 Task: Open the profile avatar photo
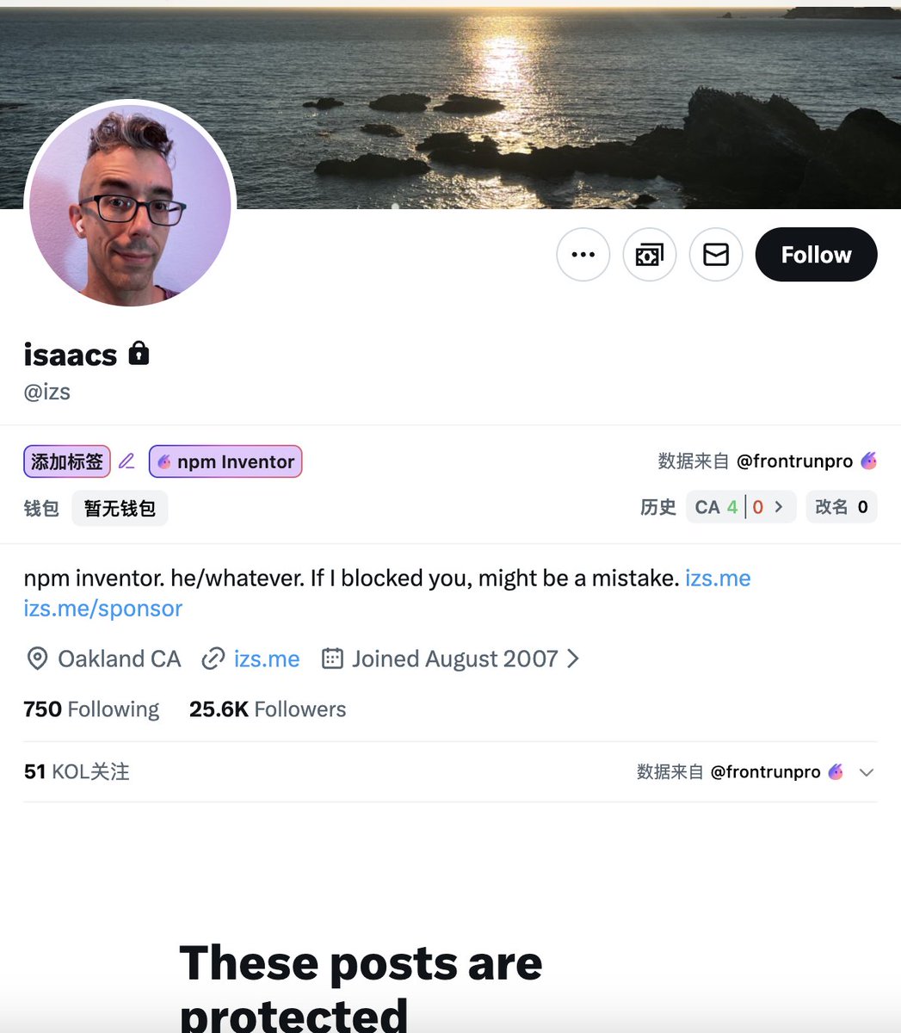pos(130,205)
